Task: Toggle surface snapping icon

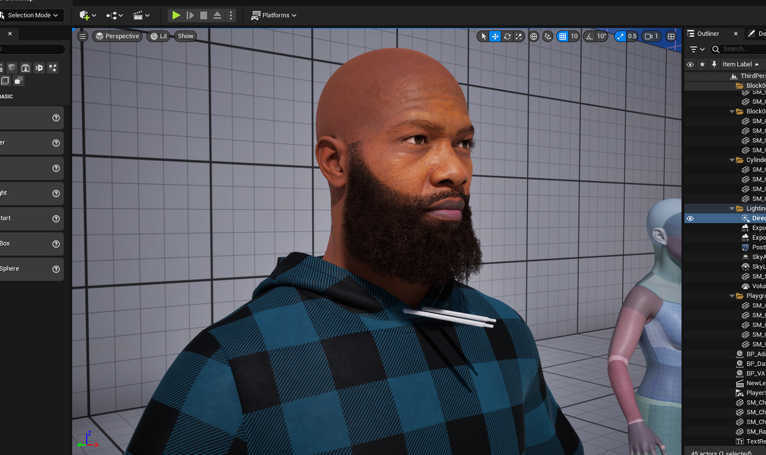Action: 548,36
